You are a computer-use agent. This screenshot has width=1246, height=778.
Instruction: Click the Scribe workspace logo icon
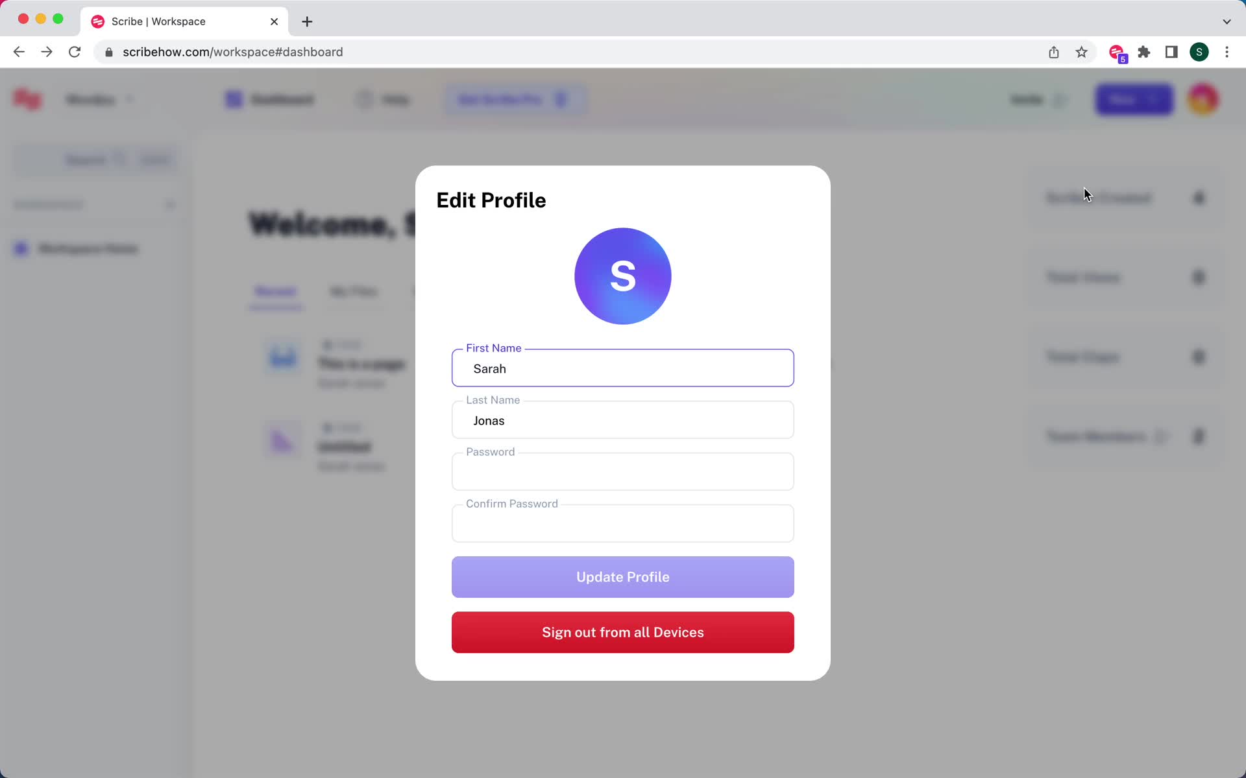28,99
